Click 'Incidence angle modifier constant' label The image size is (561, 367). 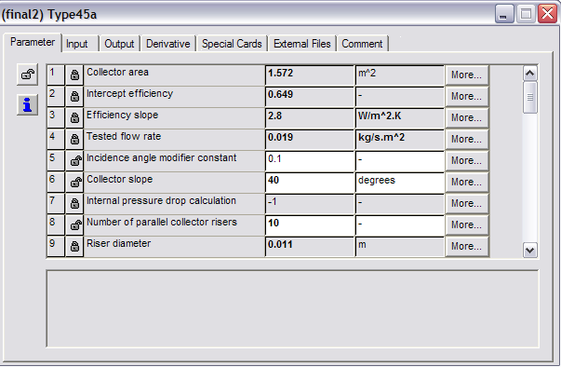[161, 158]
